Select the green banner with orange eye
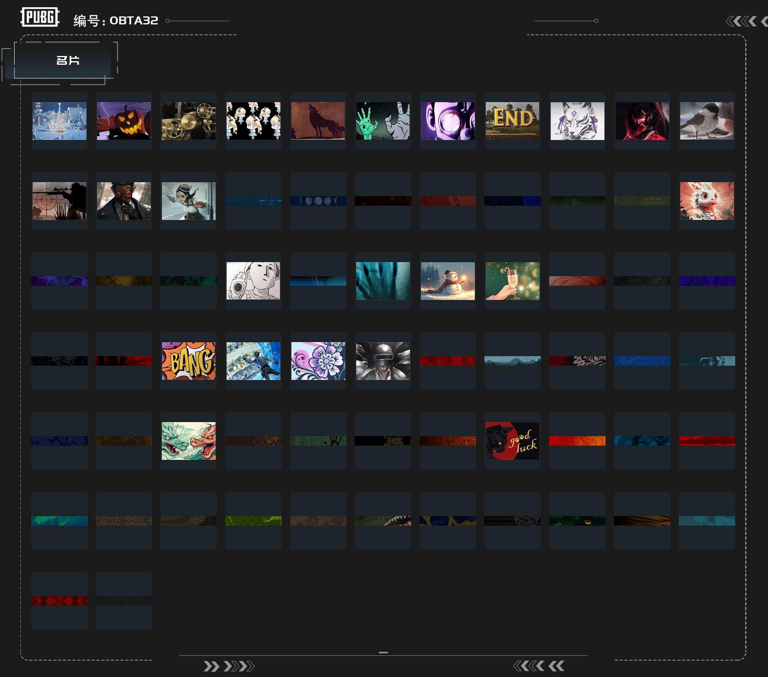Screen dimensions: 768x677 tap(578, 521)
